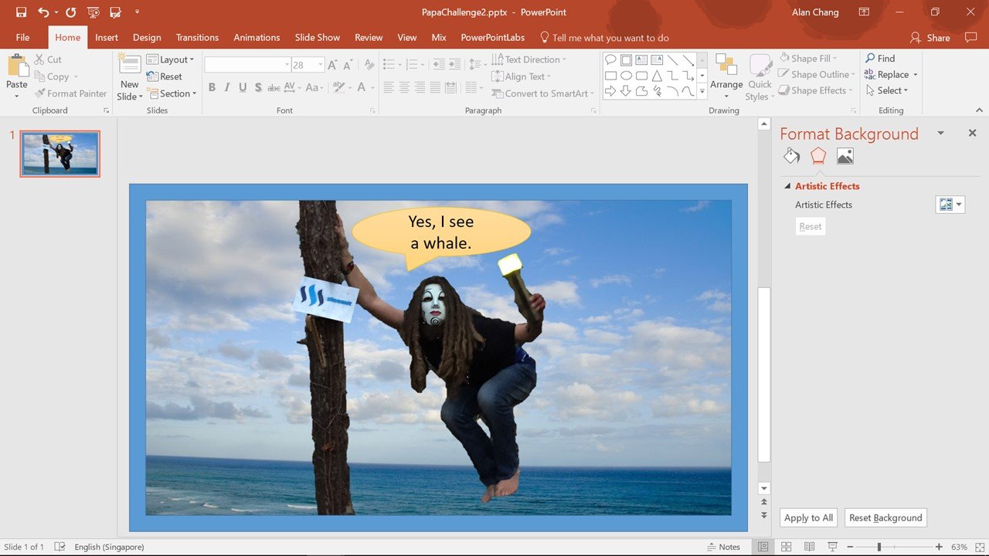Toggle Align Left for paragraph
The height and width of the screenshot is (556, 989).
[x=389, y=87]
